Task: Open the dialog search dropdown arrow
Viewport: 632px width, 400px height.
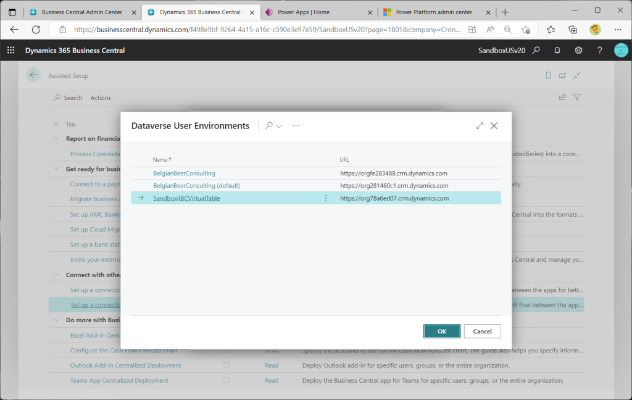Action: click(x=278, y=126)
